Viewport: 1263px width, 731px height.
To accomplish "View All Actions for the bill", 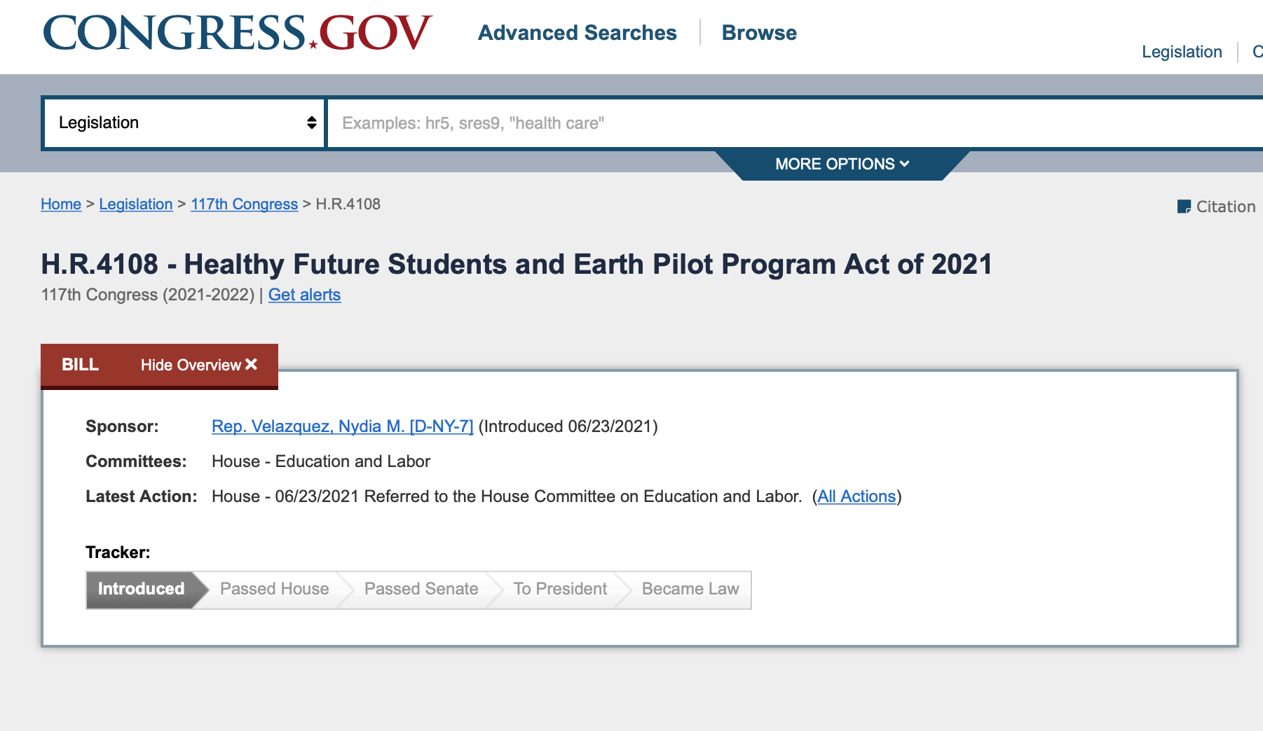I will tap(856, 496).
